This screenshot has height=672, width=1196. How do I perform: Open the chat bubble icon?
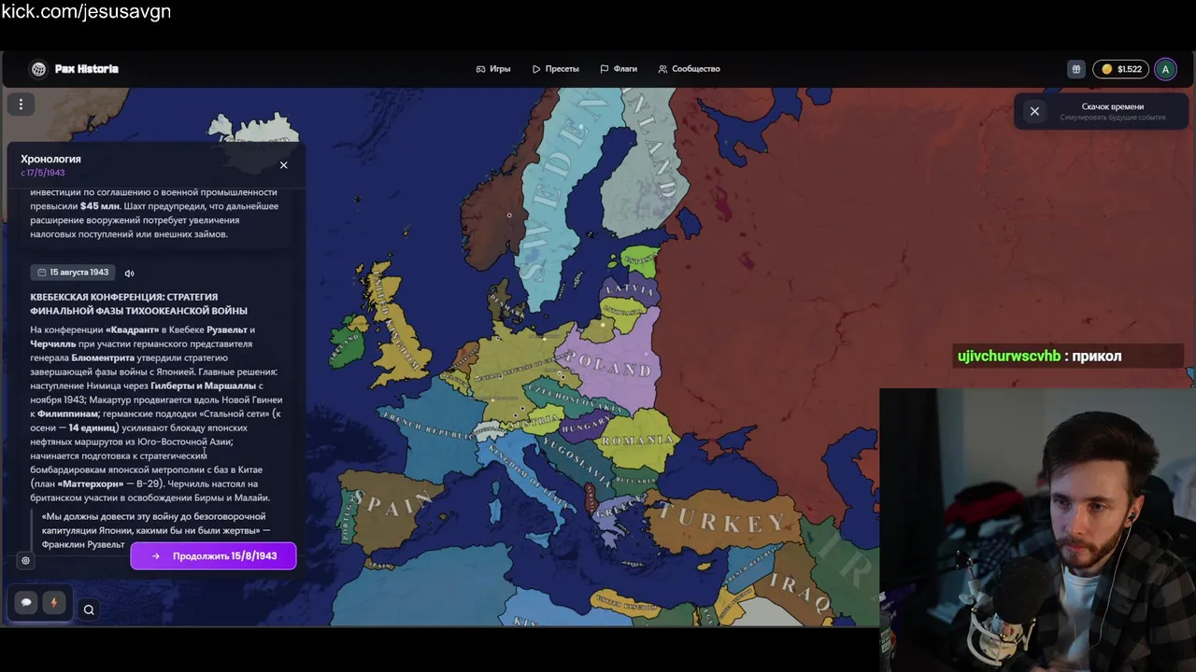coord(26,603)
